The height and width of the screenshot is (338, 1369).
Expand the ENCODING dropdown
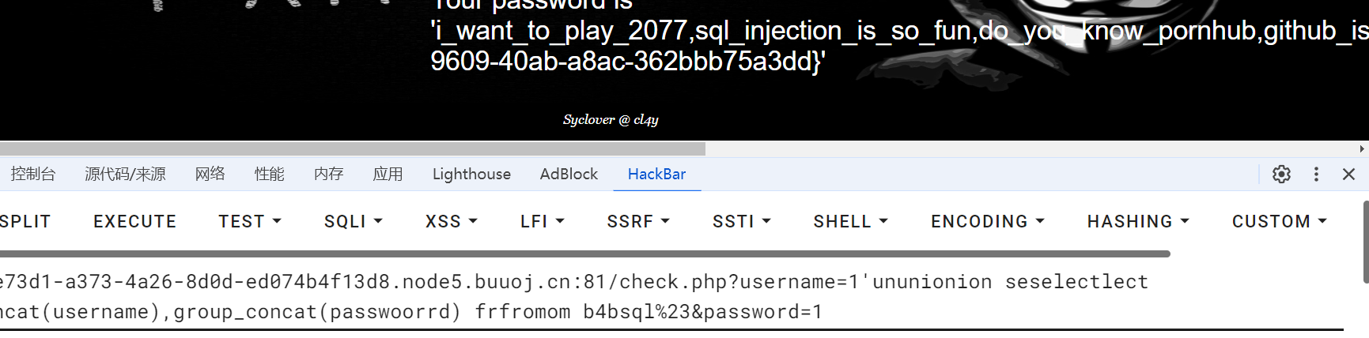987,222
